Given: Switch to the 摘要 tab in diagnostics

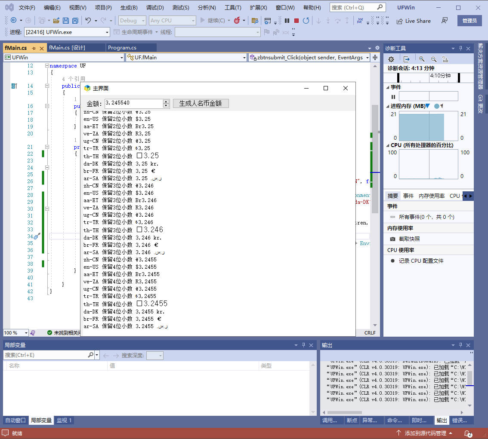Looking at the screenshot, I should click(x=393, y=196).
